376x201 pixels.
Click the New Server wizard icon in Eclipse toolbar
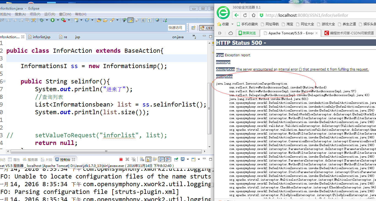click(x=76, y=20)
